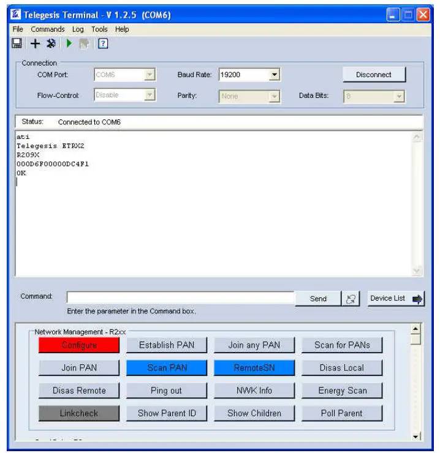
Task: Click the Scan for PANs button
Action: [342, 345]
